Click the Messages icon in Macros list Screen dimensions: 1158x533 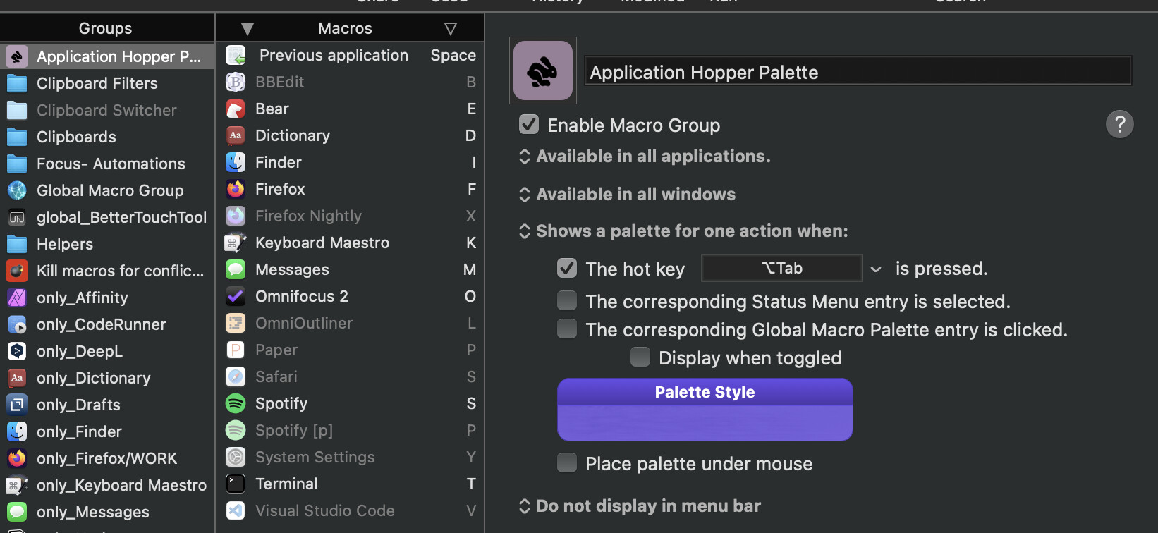[236, 269]
